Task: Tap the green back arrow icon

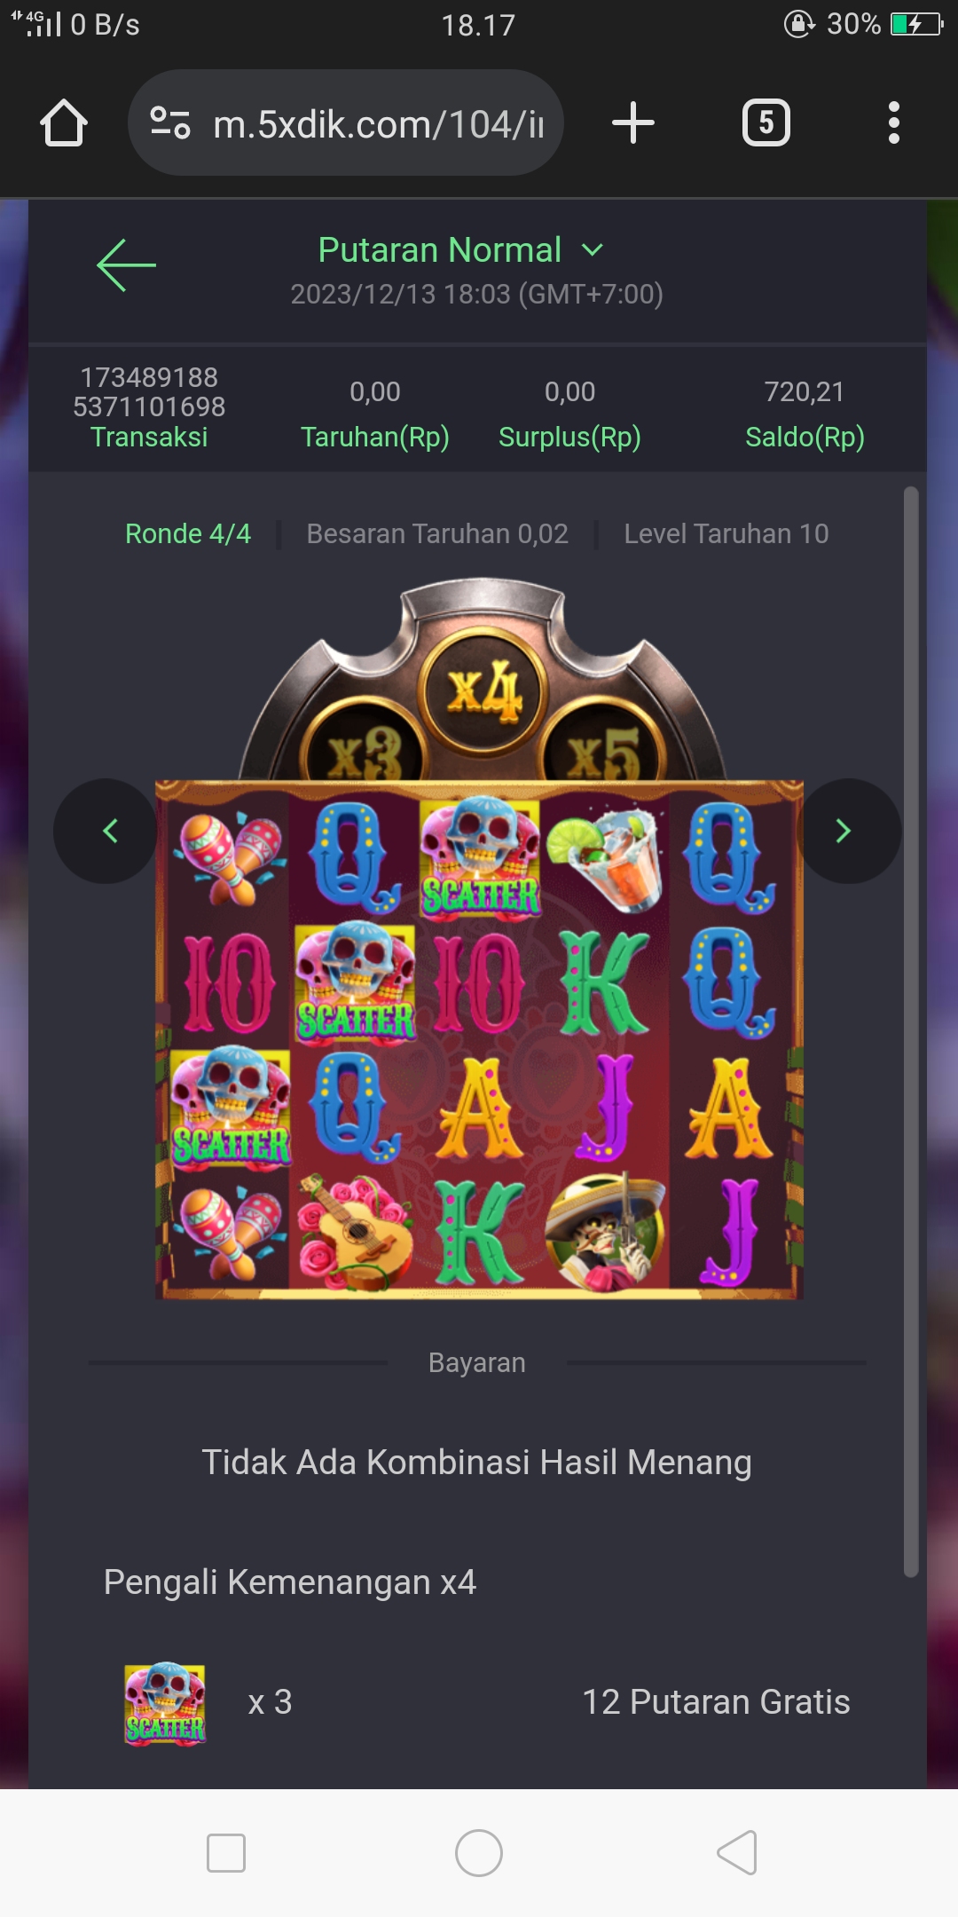Action: tap(126, 264)
